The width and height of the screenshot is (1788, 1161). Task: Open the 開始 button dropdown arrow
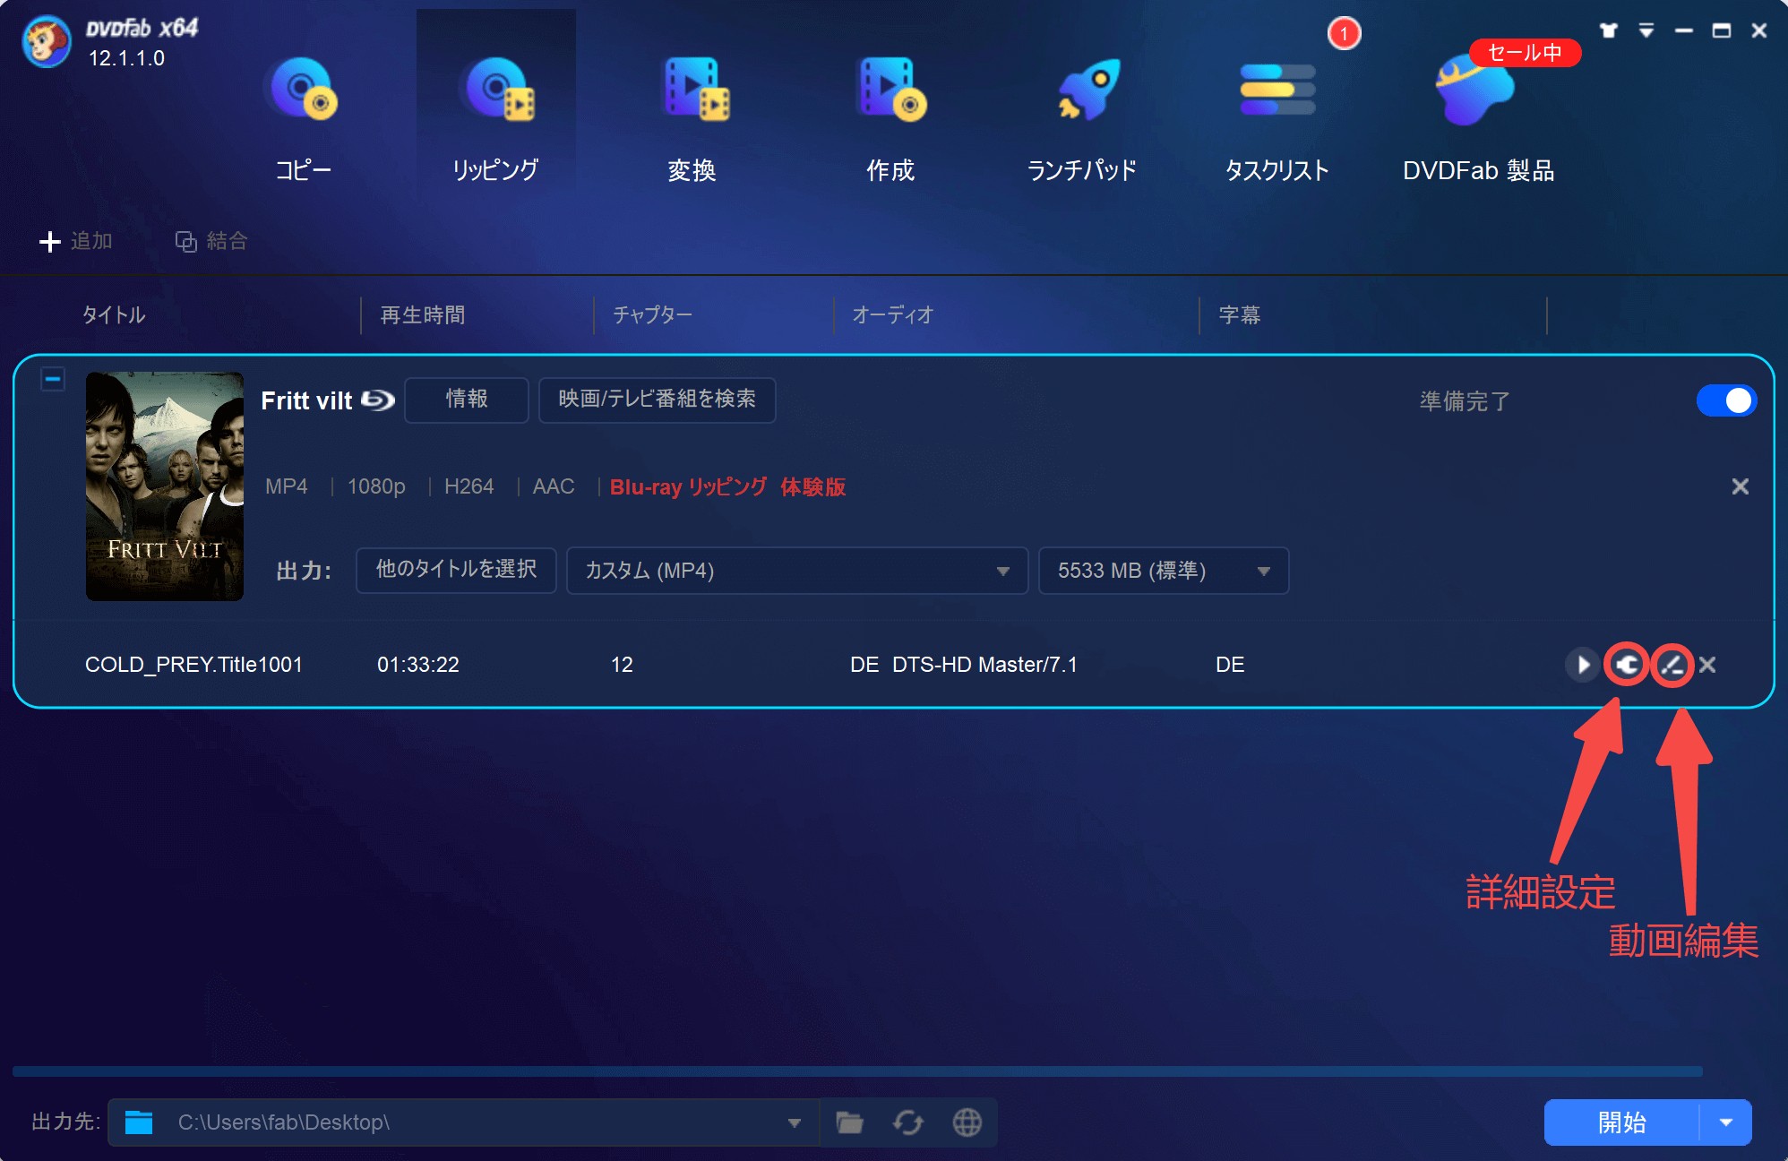(x=1726, y=1122)
